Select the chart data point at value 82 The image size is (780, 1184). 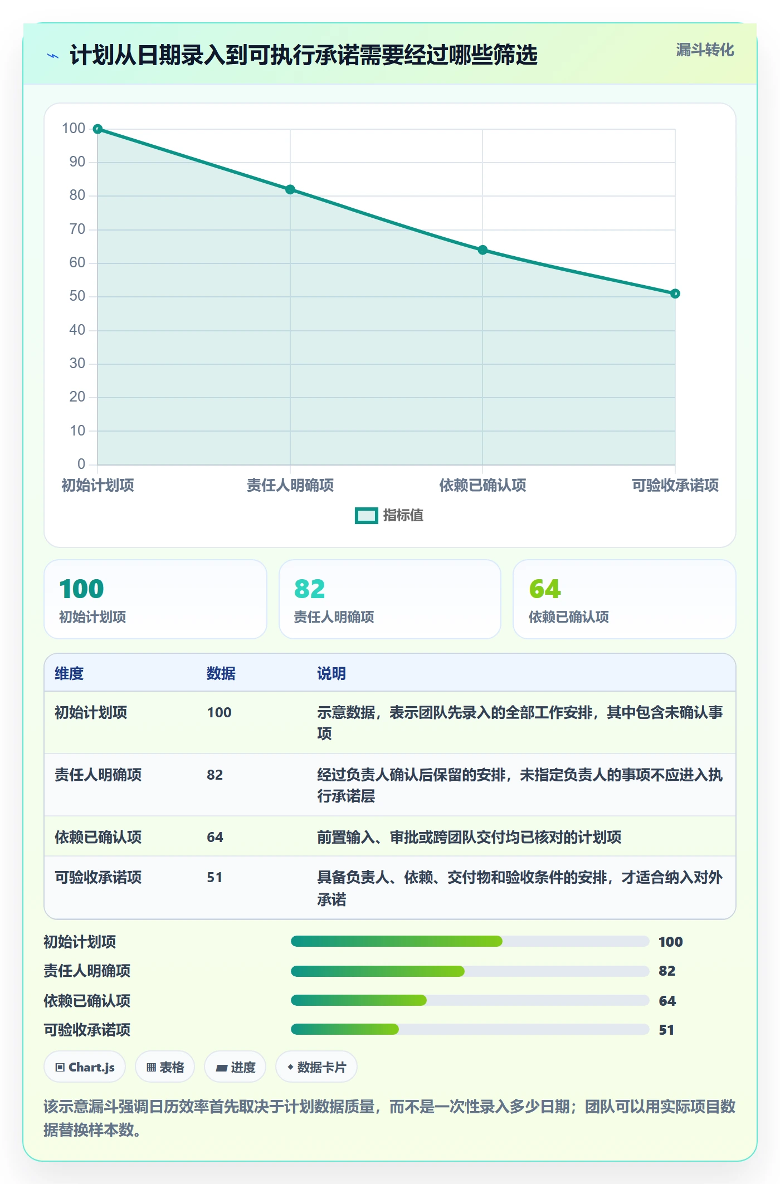click(x=290, y=190)
